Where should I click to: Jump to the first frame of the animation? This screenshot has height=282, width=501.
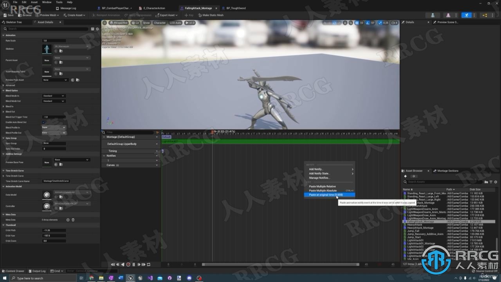coord(113,264)
